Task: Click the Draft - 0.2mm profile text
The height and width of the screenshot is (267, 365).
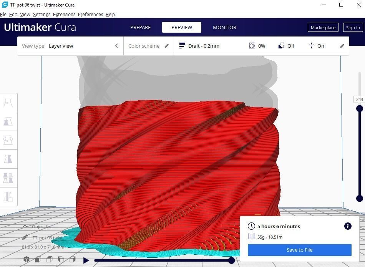Action: coord(204,46)
